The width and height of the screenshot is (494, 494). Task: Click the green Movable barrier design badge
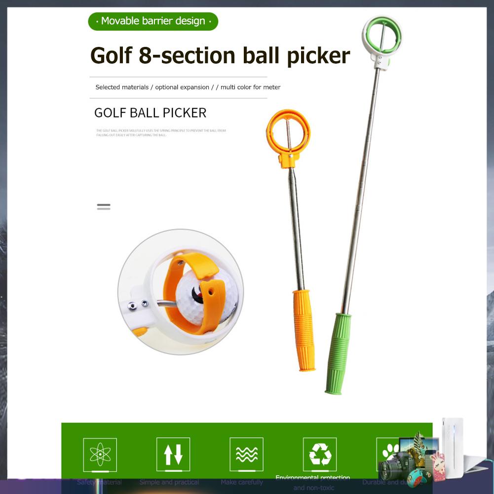point(153,21)
